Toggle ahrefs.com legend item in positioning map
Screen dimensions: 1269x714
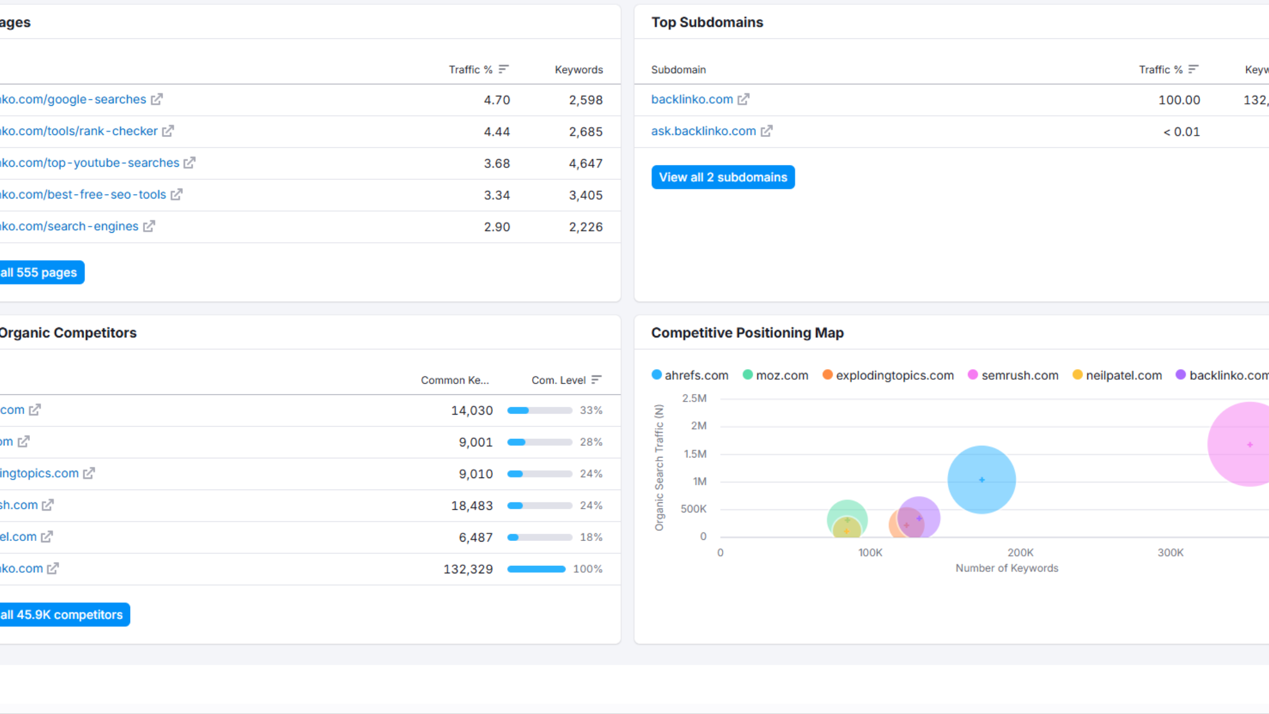pos(690,375)
